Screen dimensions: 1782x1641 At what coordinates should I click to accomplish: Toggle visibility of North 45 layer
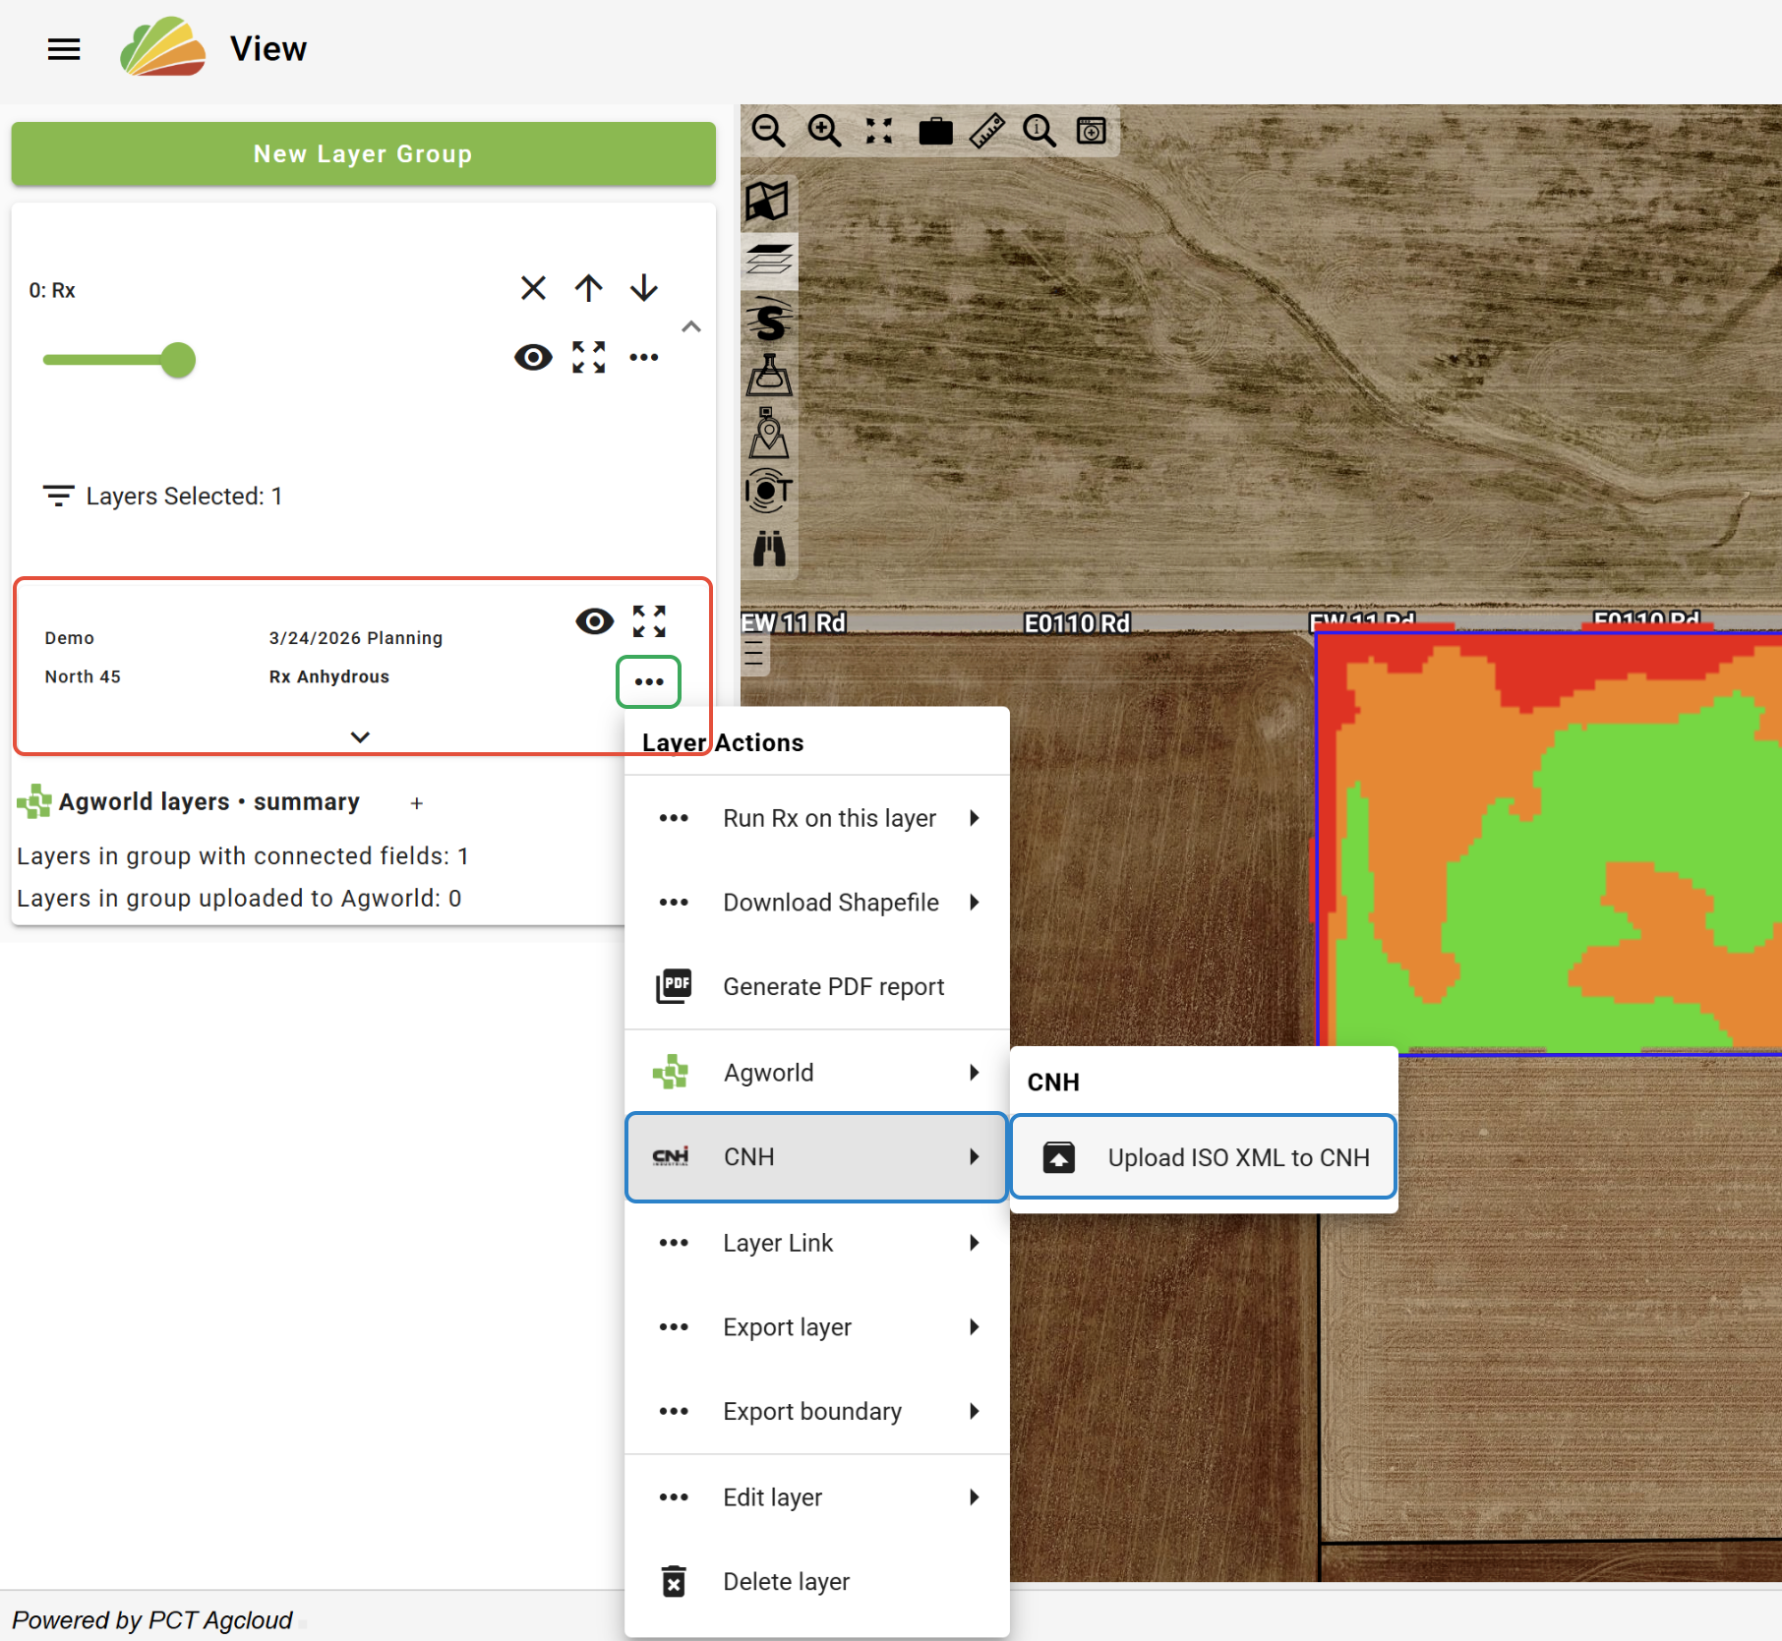[x=594, y=620]
